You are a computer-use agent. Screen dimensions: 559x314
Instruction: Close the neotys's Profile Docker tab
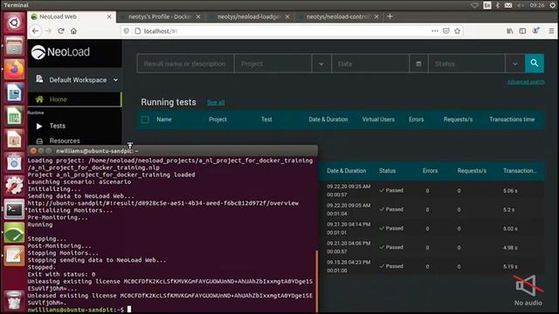[x=198, y=17]
